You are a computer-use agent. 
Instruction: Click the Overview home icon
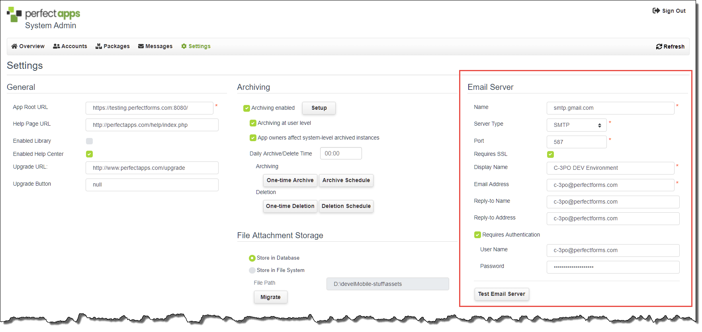(14, 46)
